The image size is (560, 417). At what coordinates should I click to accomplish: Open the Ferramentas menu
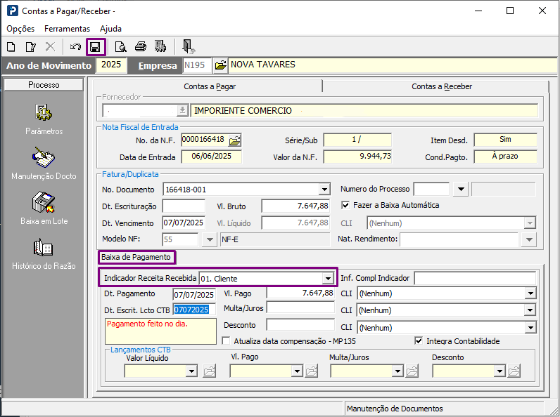click(67, 29)
